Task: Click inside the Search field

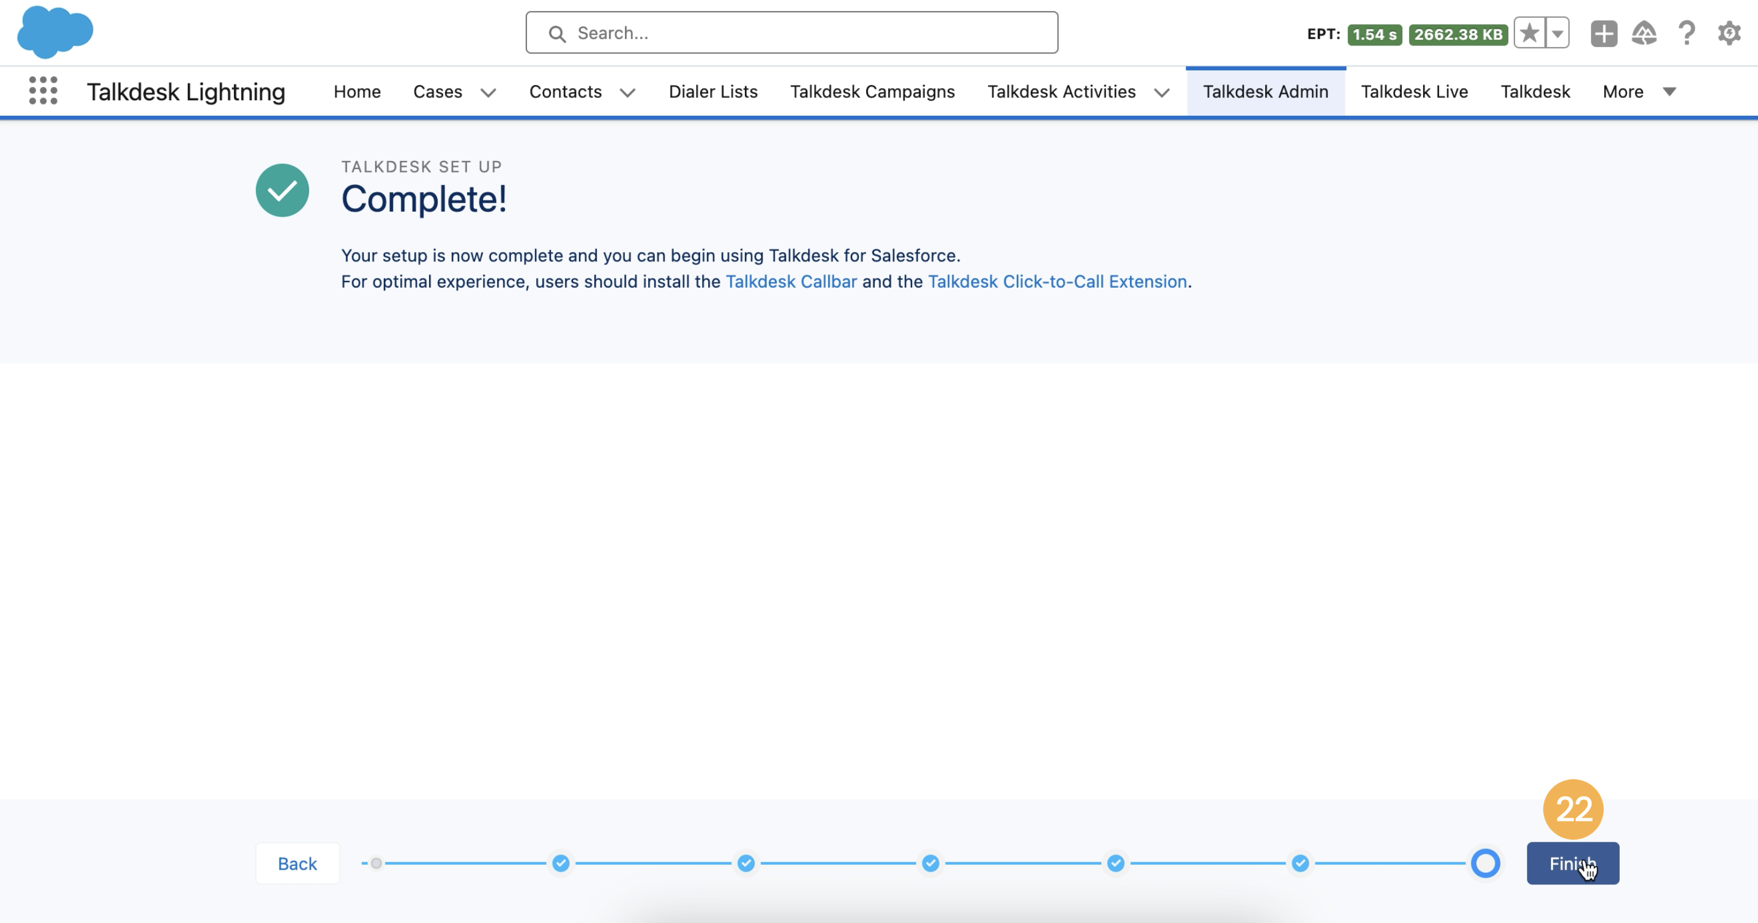Action: click(791, 32)
